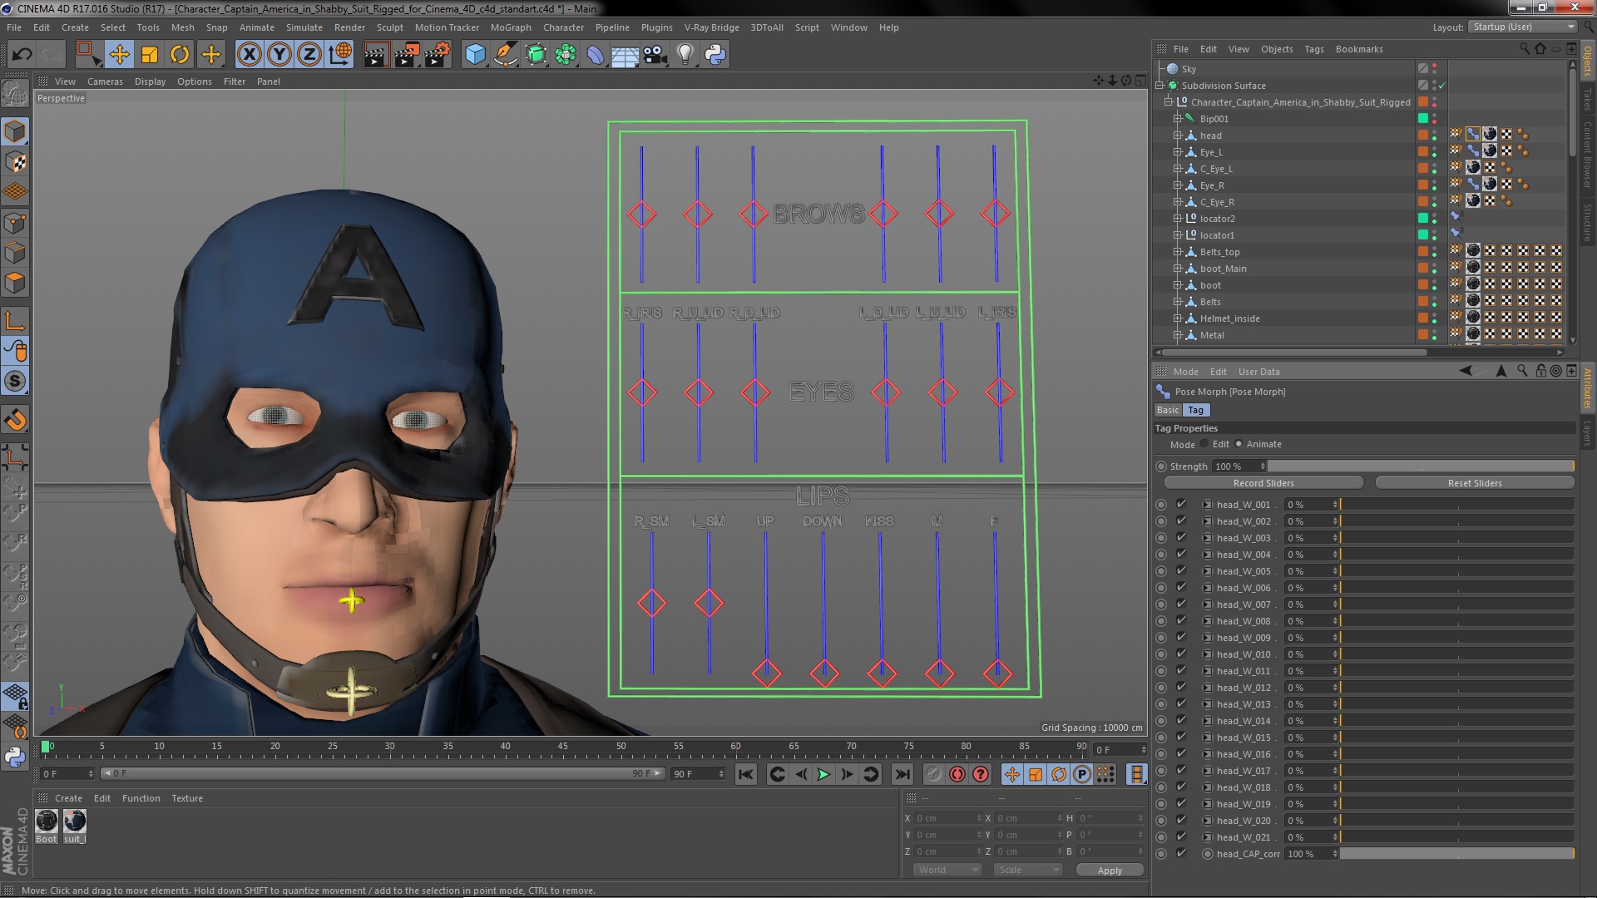Open the spline Pen tool
The height and width of the screenshot is (898, 1597).
[x=505, y=55]
